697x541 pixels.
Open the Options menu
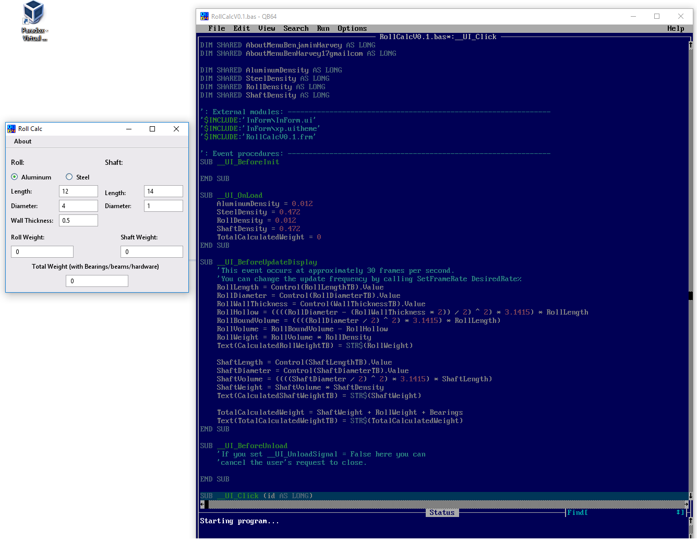click(352, 28)
